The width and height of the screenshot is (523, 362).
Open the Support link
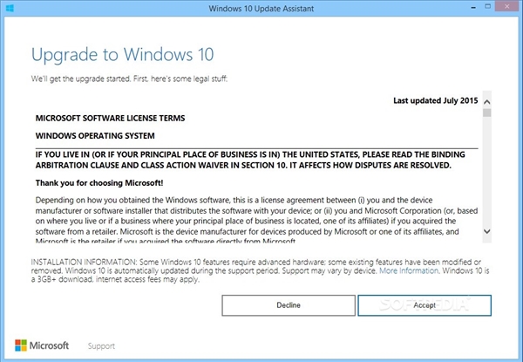[101, 346]
